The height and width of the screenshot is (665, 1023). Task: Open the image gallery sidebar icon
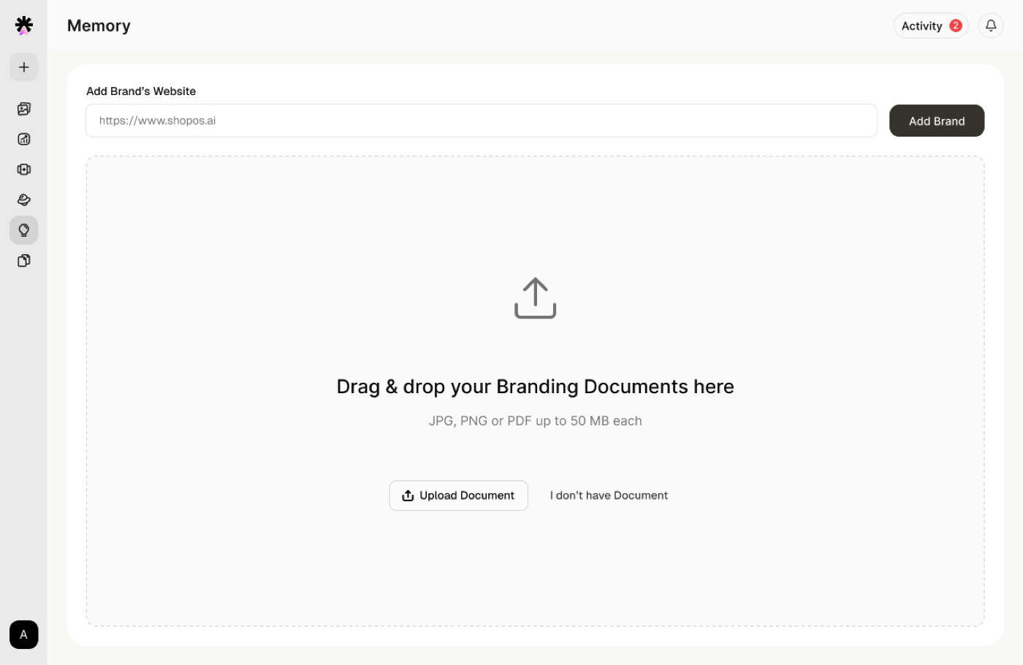click(24, 109)
